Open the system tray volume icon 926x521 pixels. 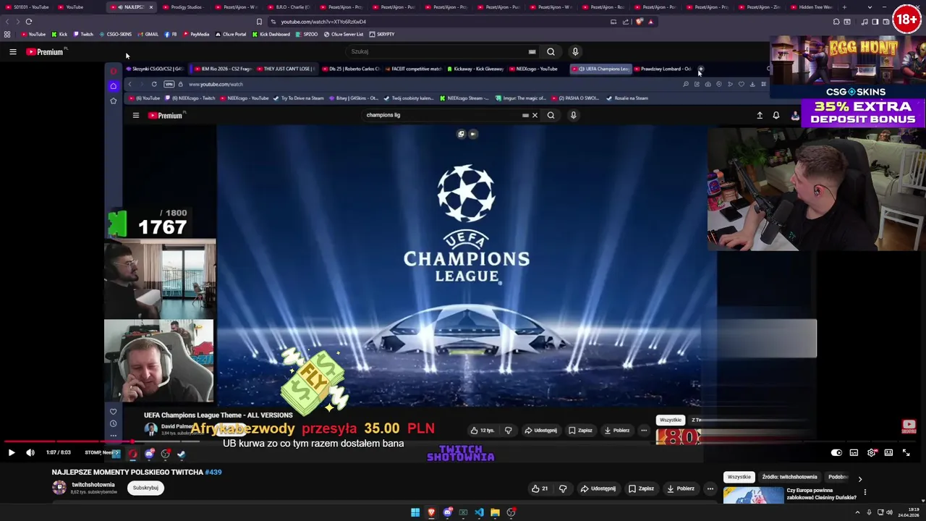coord(889,512)
